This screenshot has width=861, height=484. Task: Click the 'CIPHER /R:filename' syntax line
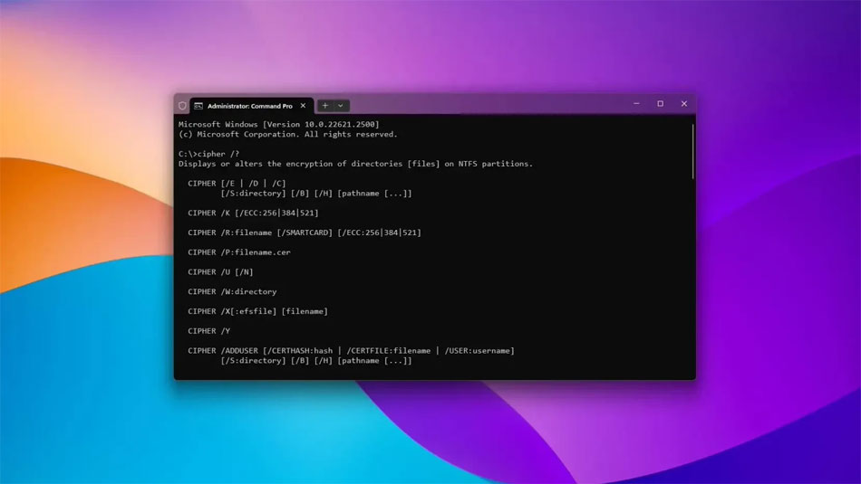tap(304, 233)
